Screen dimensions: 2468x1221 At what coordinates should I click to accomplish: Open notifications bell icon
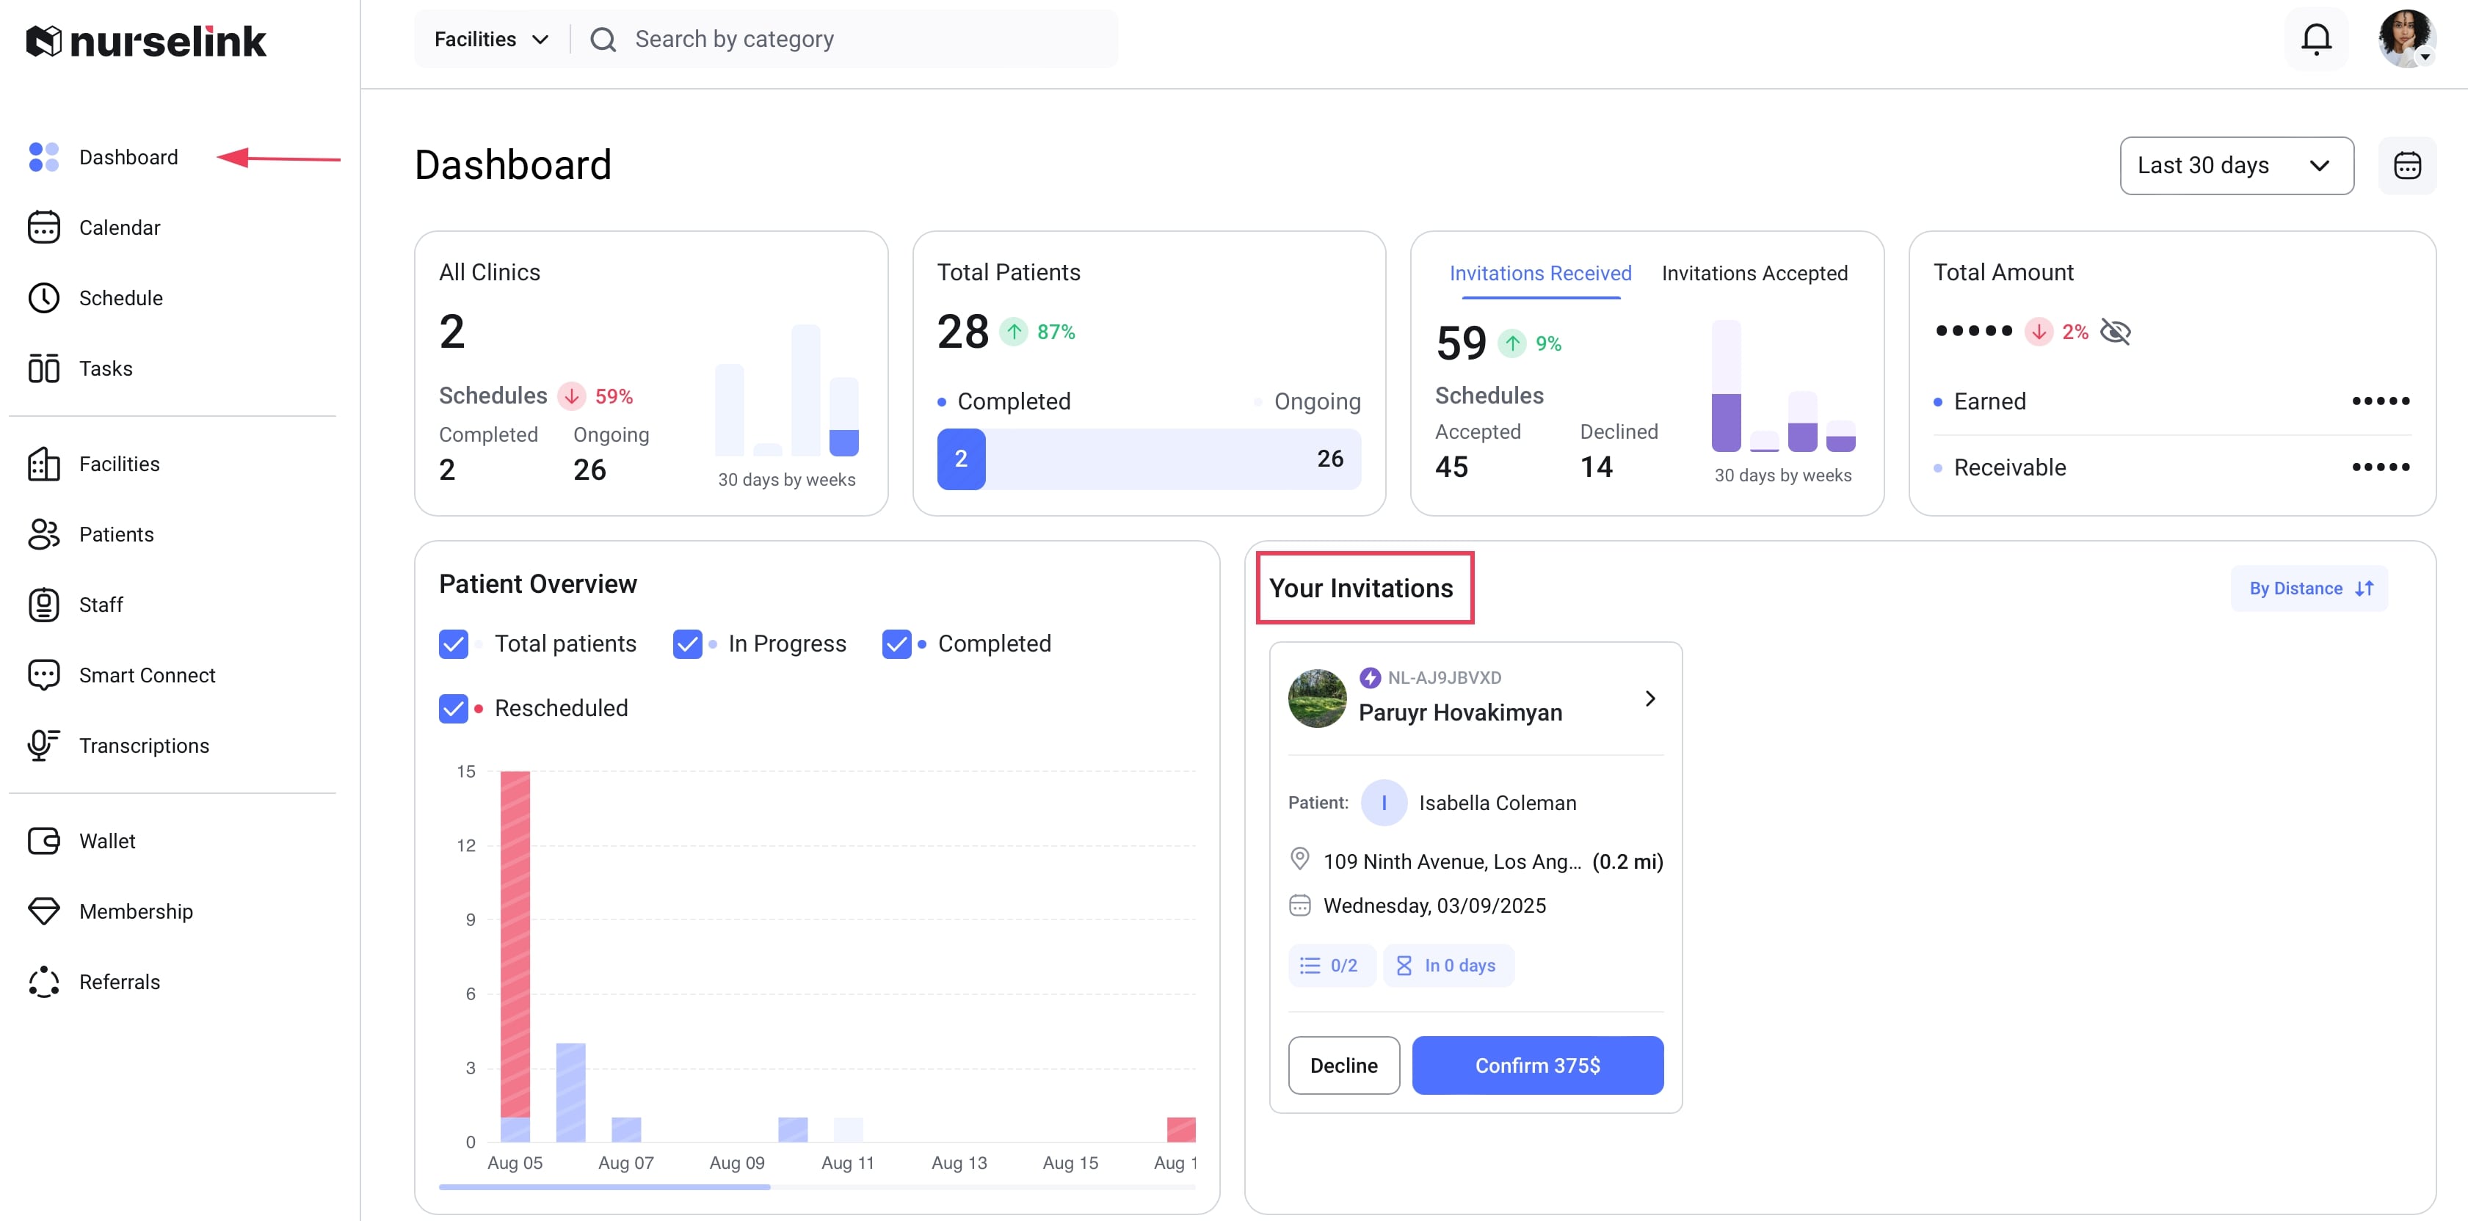point(2315,40)
